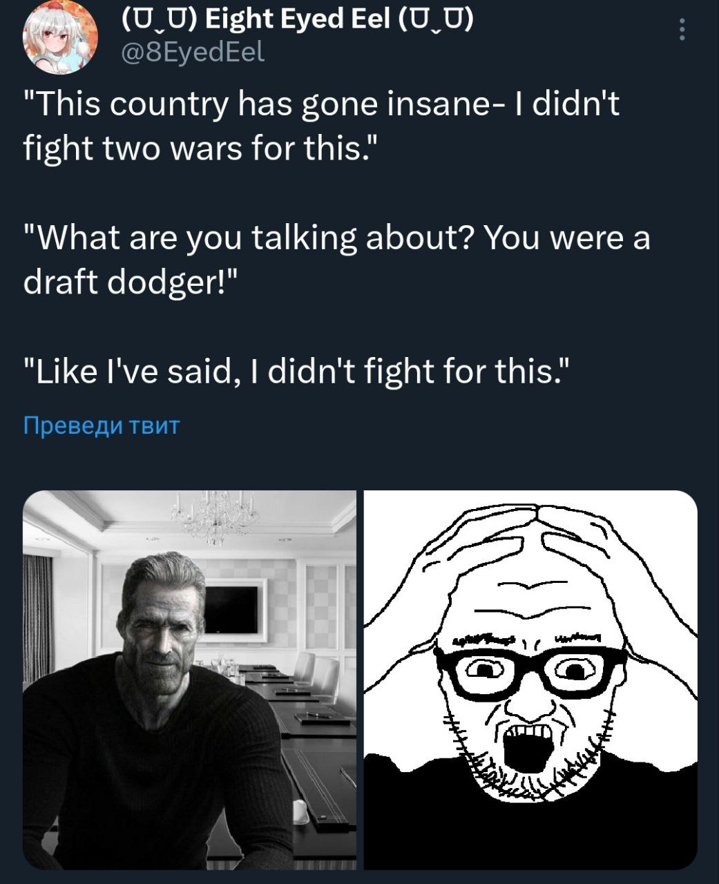This screenshot has width=719, height=884.
Task: Click the wall-mounted TV in the photo
Action: click(x=230, y=606)
